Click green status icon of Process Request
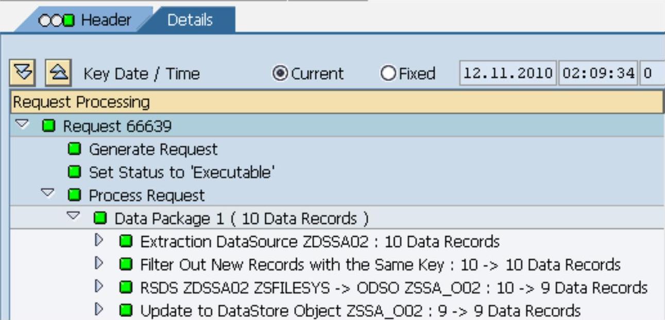 pyautogui.click(x=75, y=195)
